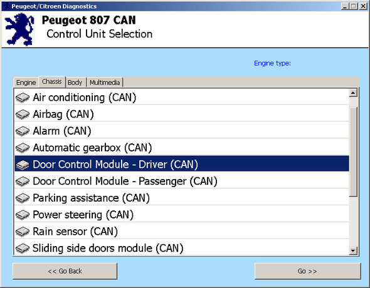Click the icon of Door Control Module - Driver

point(23,165)
